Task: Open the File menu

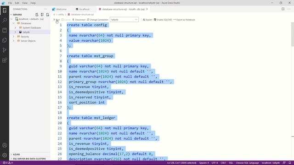Action: (10, 3)
